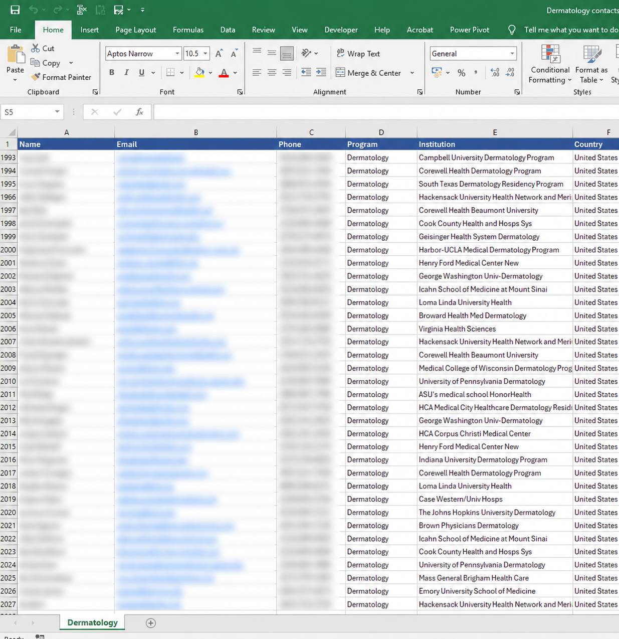Open the Fill Color palette arrow
The width and height of the screenshot is (619, 639).
[211, 73]
